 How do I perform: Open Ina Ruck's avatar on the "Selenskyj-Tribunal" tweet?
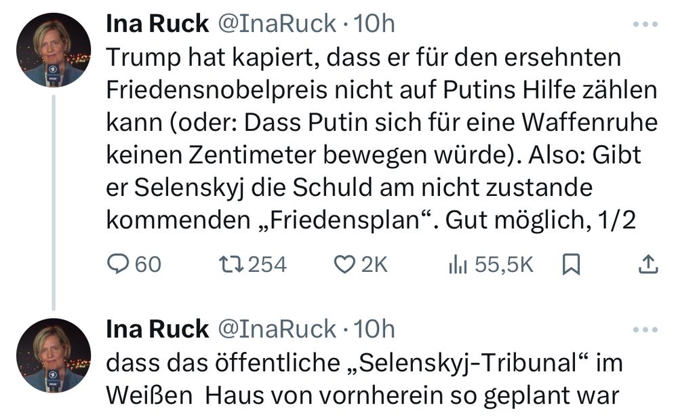pos(54,355)
